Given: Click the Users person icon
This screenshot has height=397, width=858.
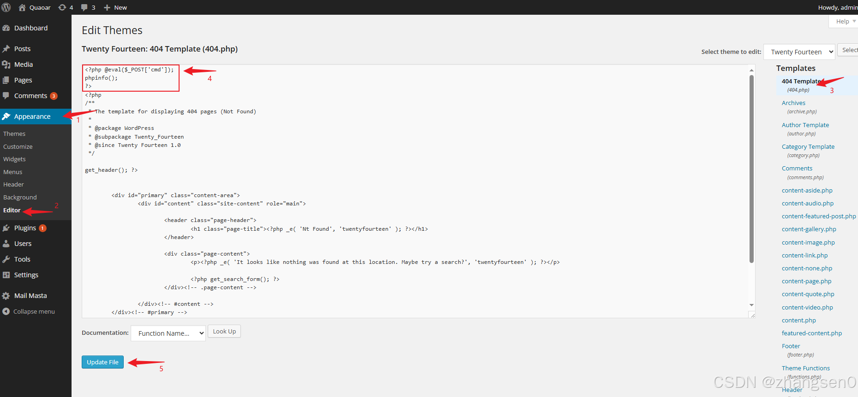Looking at the screenshot, I should click(x=6, y=244).
